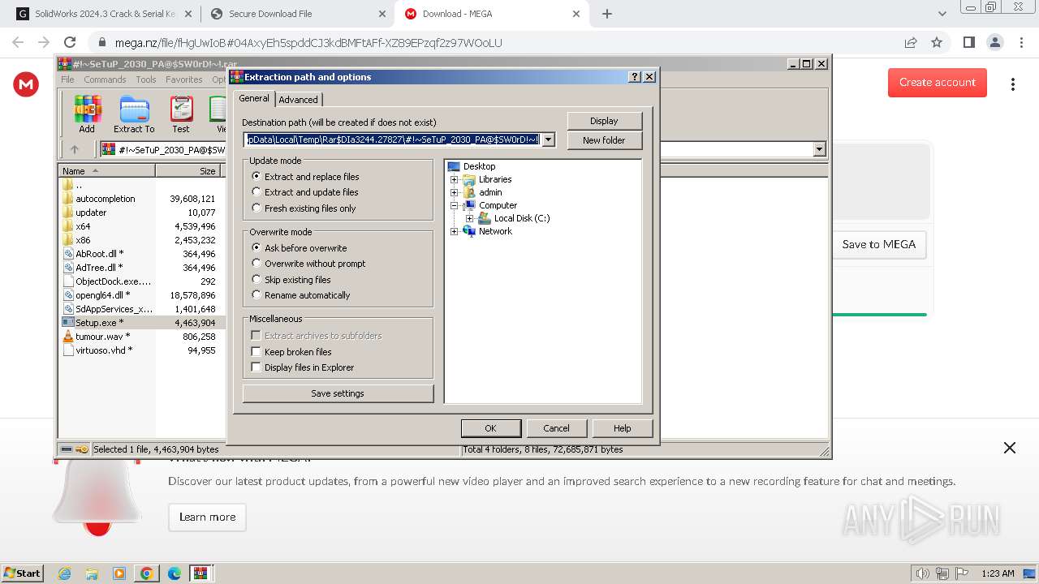Select Rename automatically option

(x=257, y=295)
